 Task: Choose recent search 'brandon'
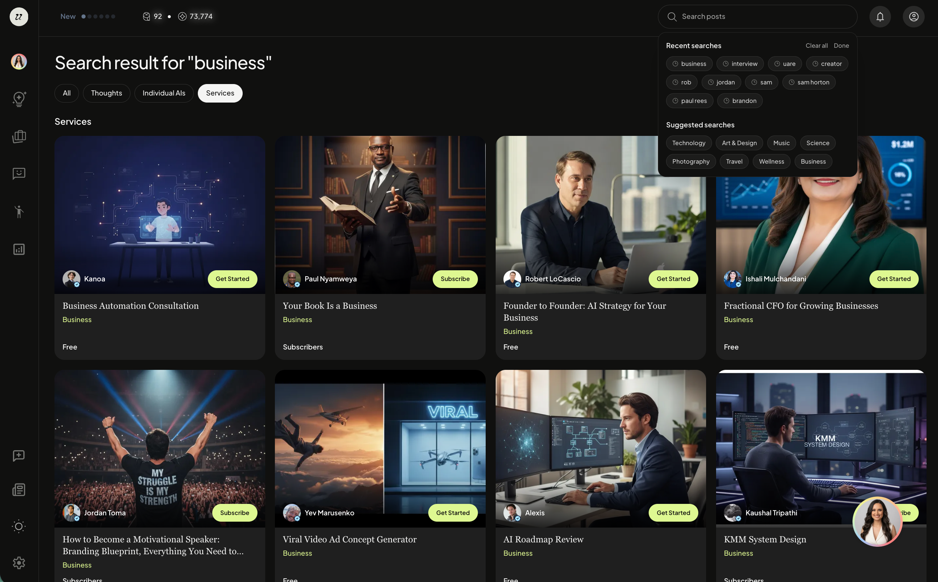click(x=740, y=101)
